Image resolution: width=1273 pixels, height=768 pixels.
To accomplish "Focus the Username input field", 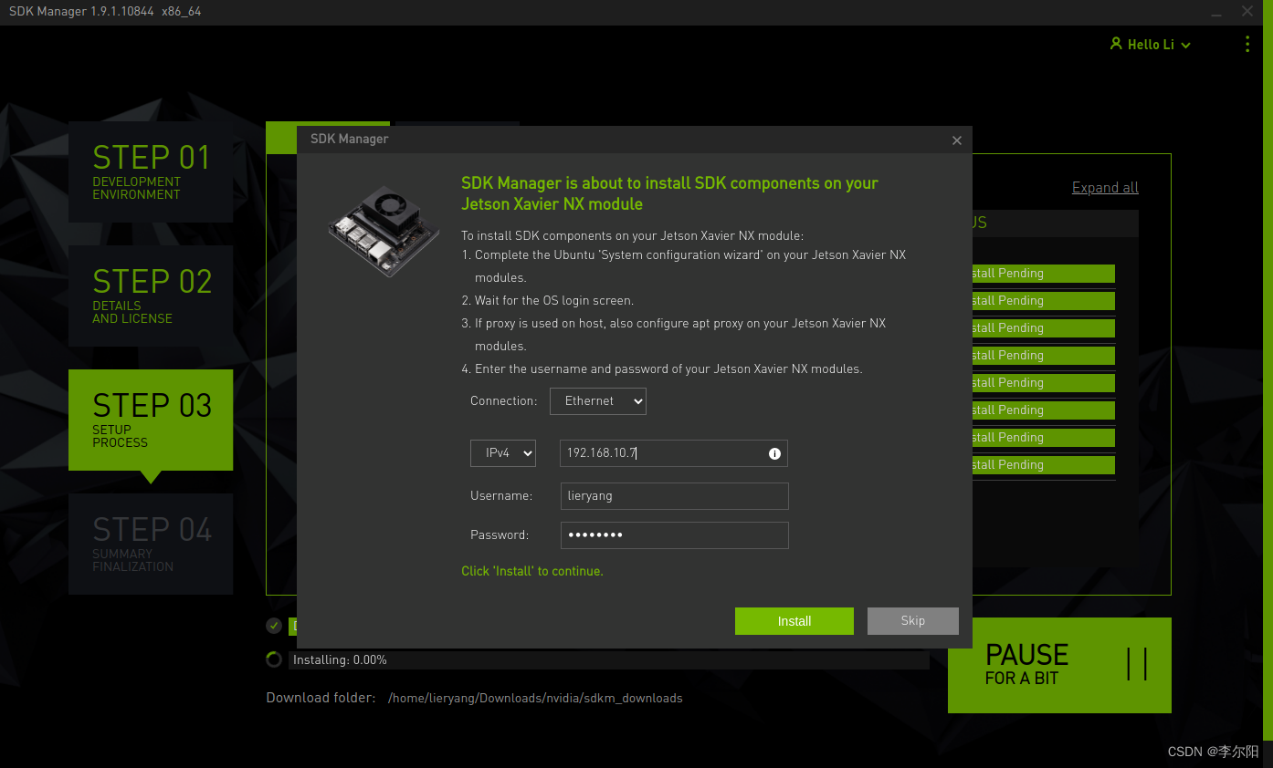I will 674,496.
